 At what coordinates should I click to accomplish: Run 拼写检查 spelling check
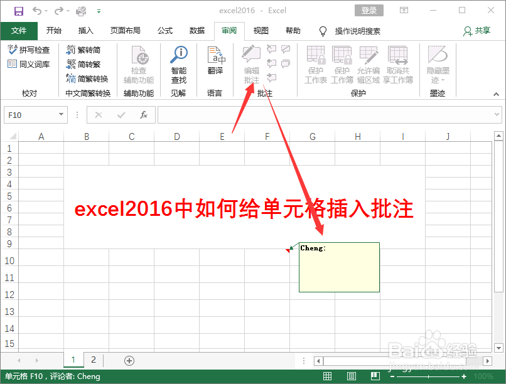click(29, 50)
